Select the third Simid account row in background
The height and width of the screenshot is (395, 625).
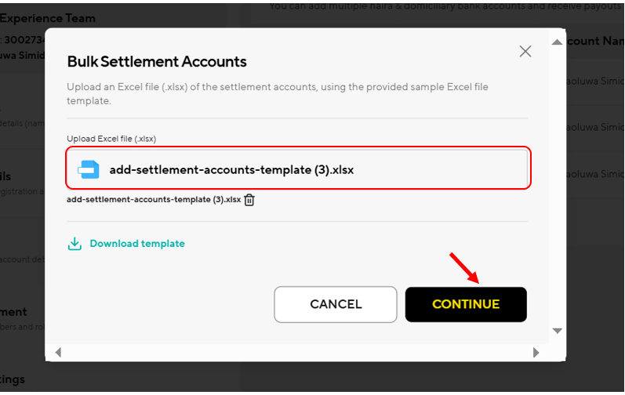pyautogui.click(x=594, y=174)
